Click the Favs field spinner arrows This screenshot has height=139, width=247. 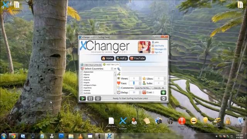coord(140,83)
